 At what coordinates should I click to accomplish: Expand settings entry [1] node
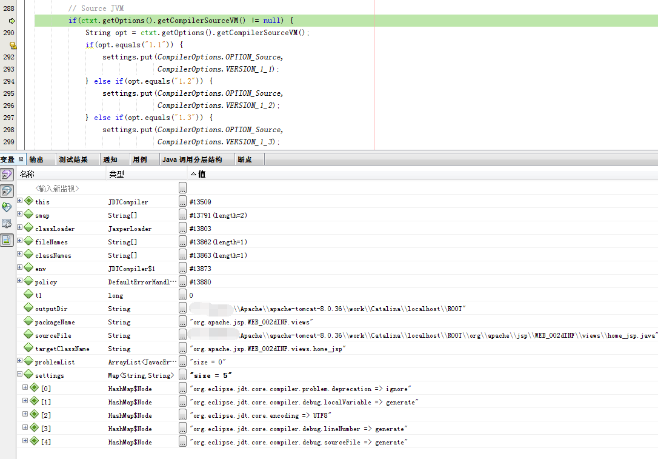click(25, 401)
